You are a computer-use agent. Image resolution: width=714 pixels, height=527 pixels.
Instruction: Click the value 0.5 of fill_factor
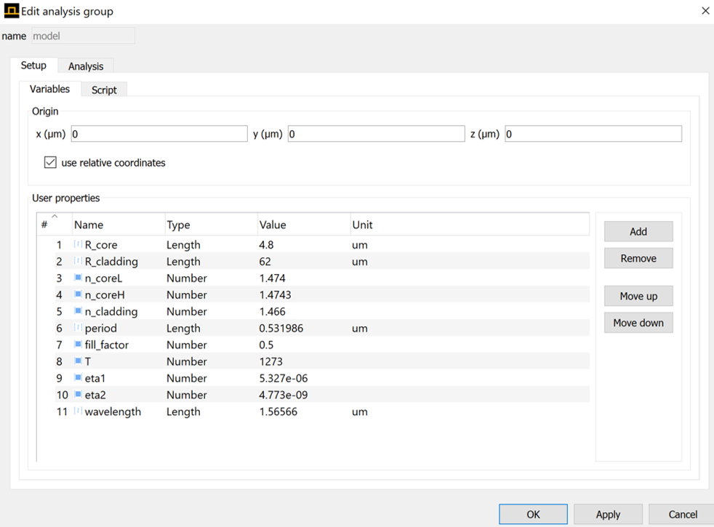pyautogui.click(x=266, y=345)
